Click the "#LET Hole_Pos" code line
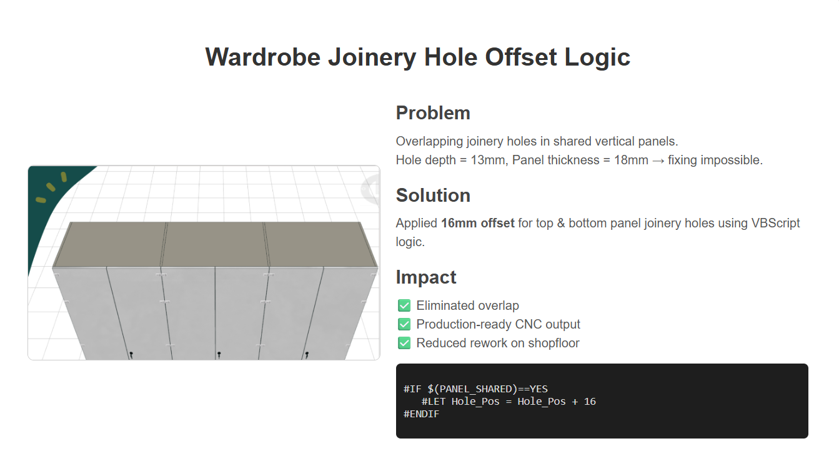The height and width of the screenshot is (461, 839). pos(508,401)
